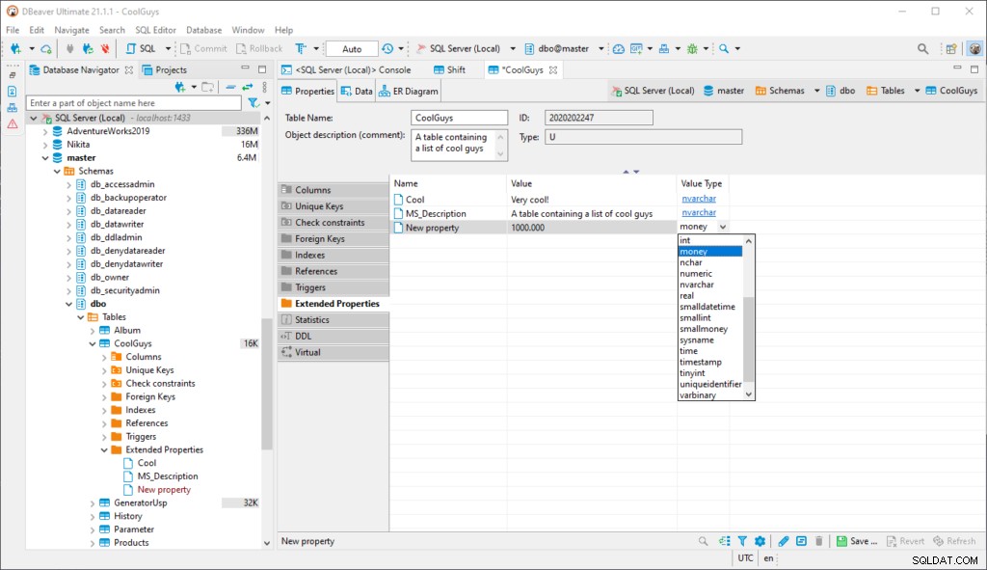Click the nvarchar link in MS_Description row
This screenshot has height=570, width=987.
699,213
